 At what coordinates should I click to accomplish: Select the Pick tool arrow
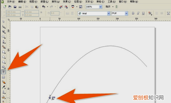[3, 21]
